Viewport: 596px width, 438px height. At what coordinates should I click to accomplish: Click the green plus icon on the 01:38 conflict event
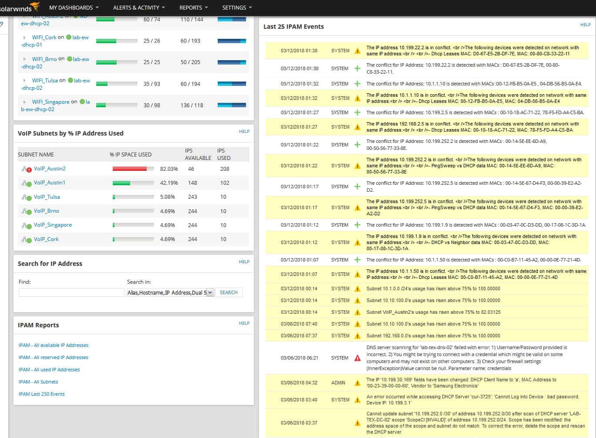(357, 68)
